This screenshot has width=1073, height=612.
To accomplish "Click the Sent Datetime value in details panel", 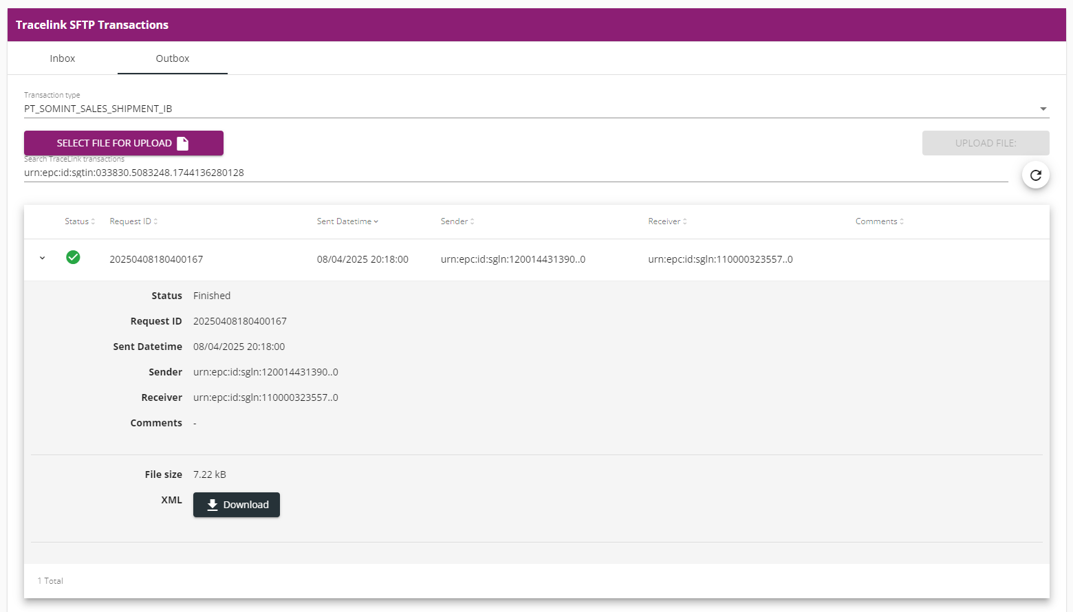I will pos(239,347).
